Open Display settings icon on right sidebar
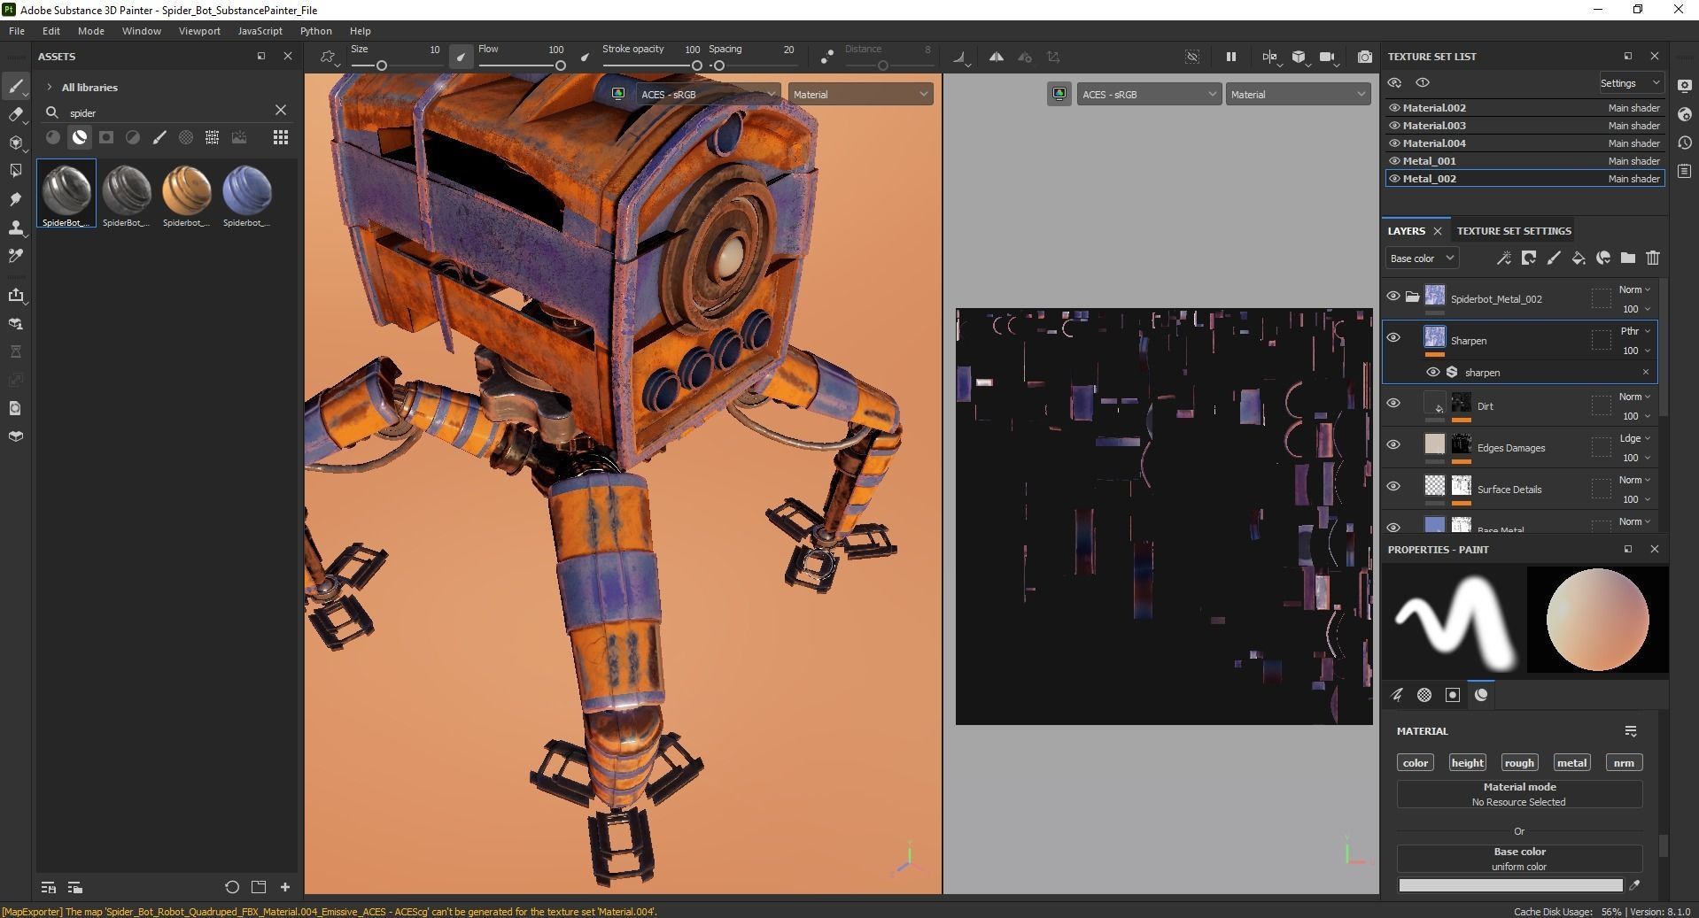Viewport: 1699px width, 918px height. 1684,86
